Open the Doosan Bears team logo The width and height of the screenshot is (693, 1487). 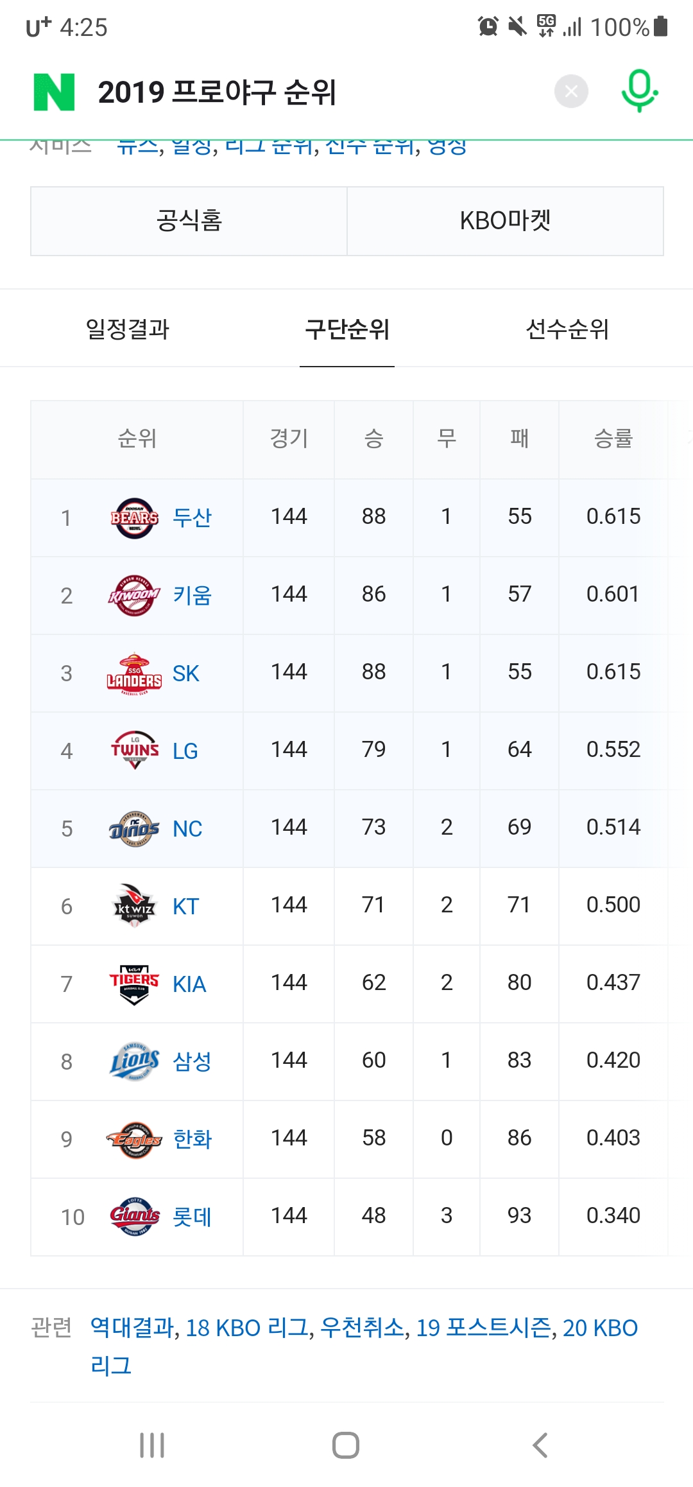(x=134, y=518)
